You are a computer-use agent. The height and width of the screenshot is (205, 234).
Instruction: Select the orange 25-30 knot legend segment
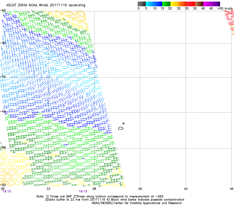[183, 4]
